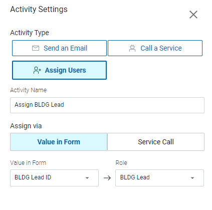The height and width of the screenshot is (210, 212).
Task: Click the caret arrow of the Role dropdown
Action: 192,178
